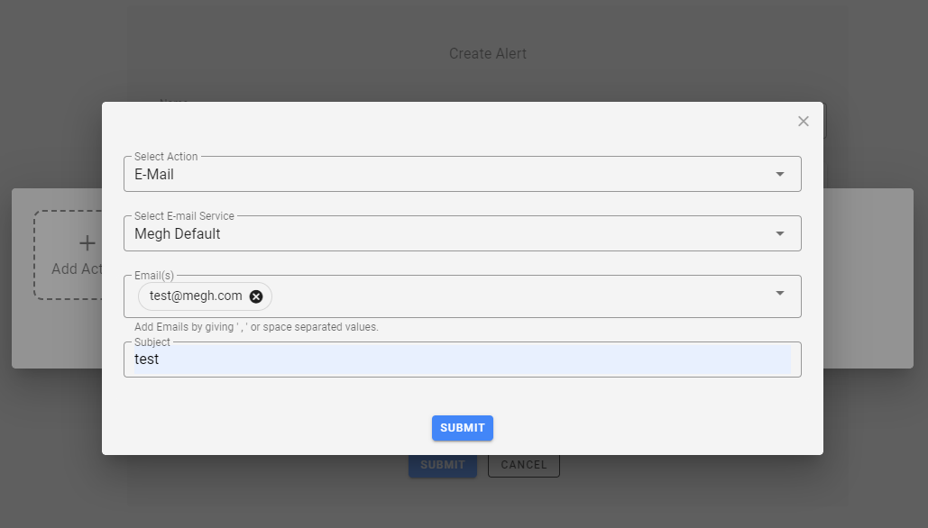Click the plus icon for Add Action
928x528 pixels.
[87, 243]
